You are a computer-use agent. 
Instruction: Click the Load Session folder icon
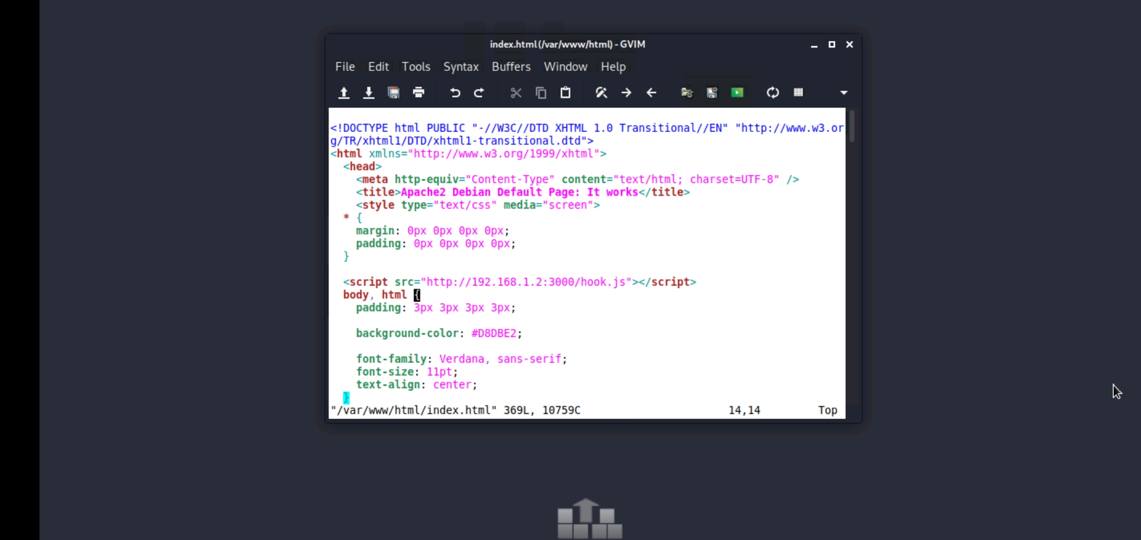[686, 92]
